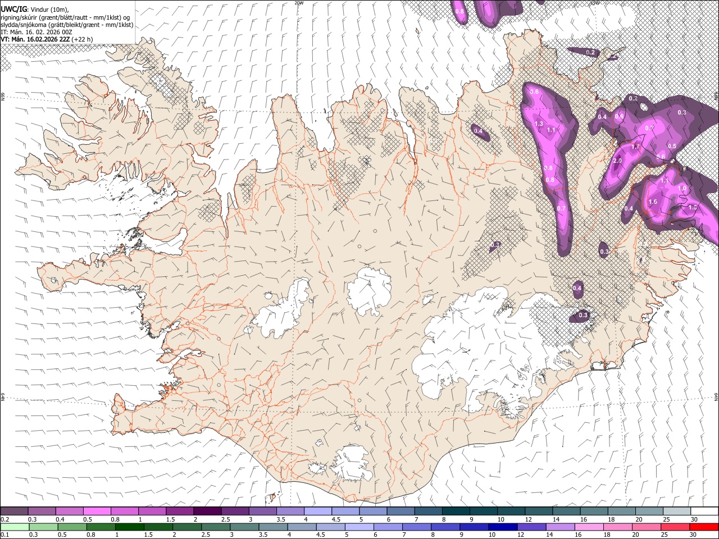
Task: Select the white swatch labeled 30
Action: pos(704,511)
